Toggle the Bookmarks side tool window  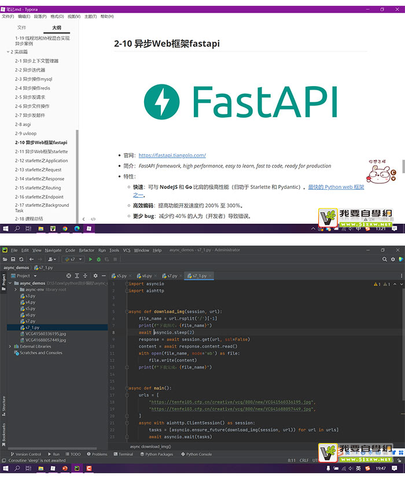coord(3,434)
